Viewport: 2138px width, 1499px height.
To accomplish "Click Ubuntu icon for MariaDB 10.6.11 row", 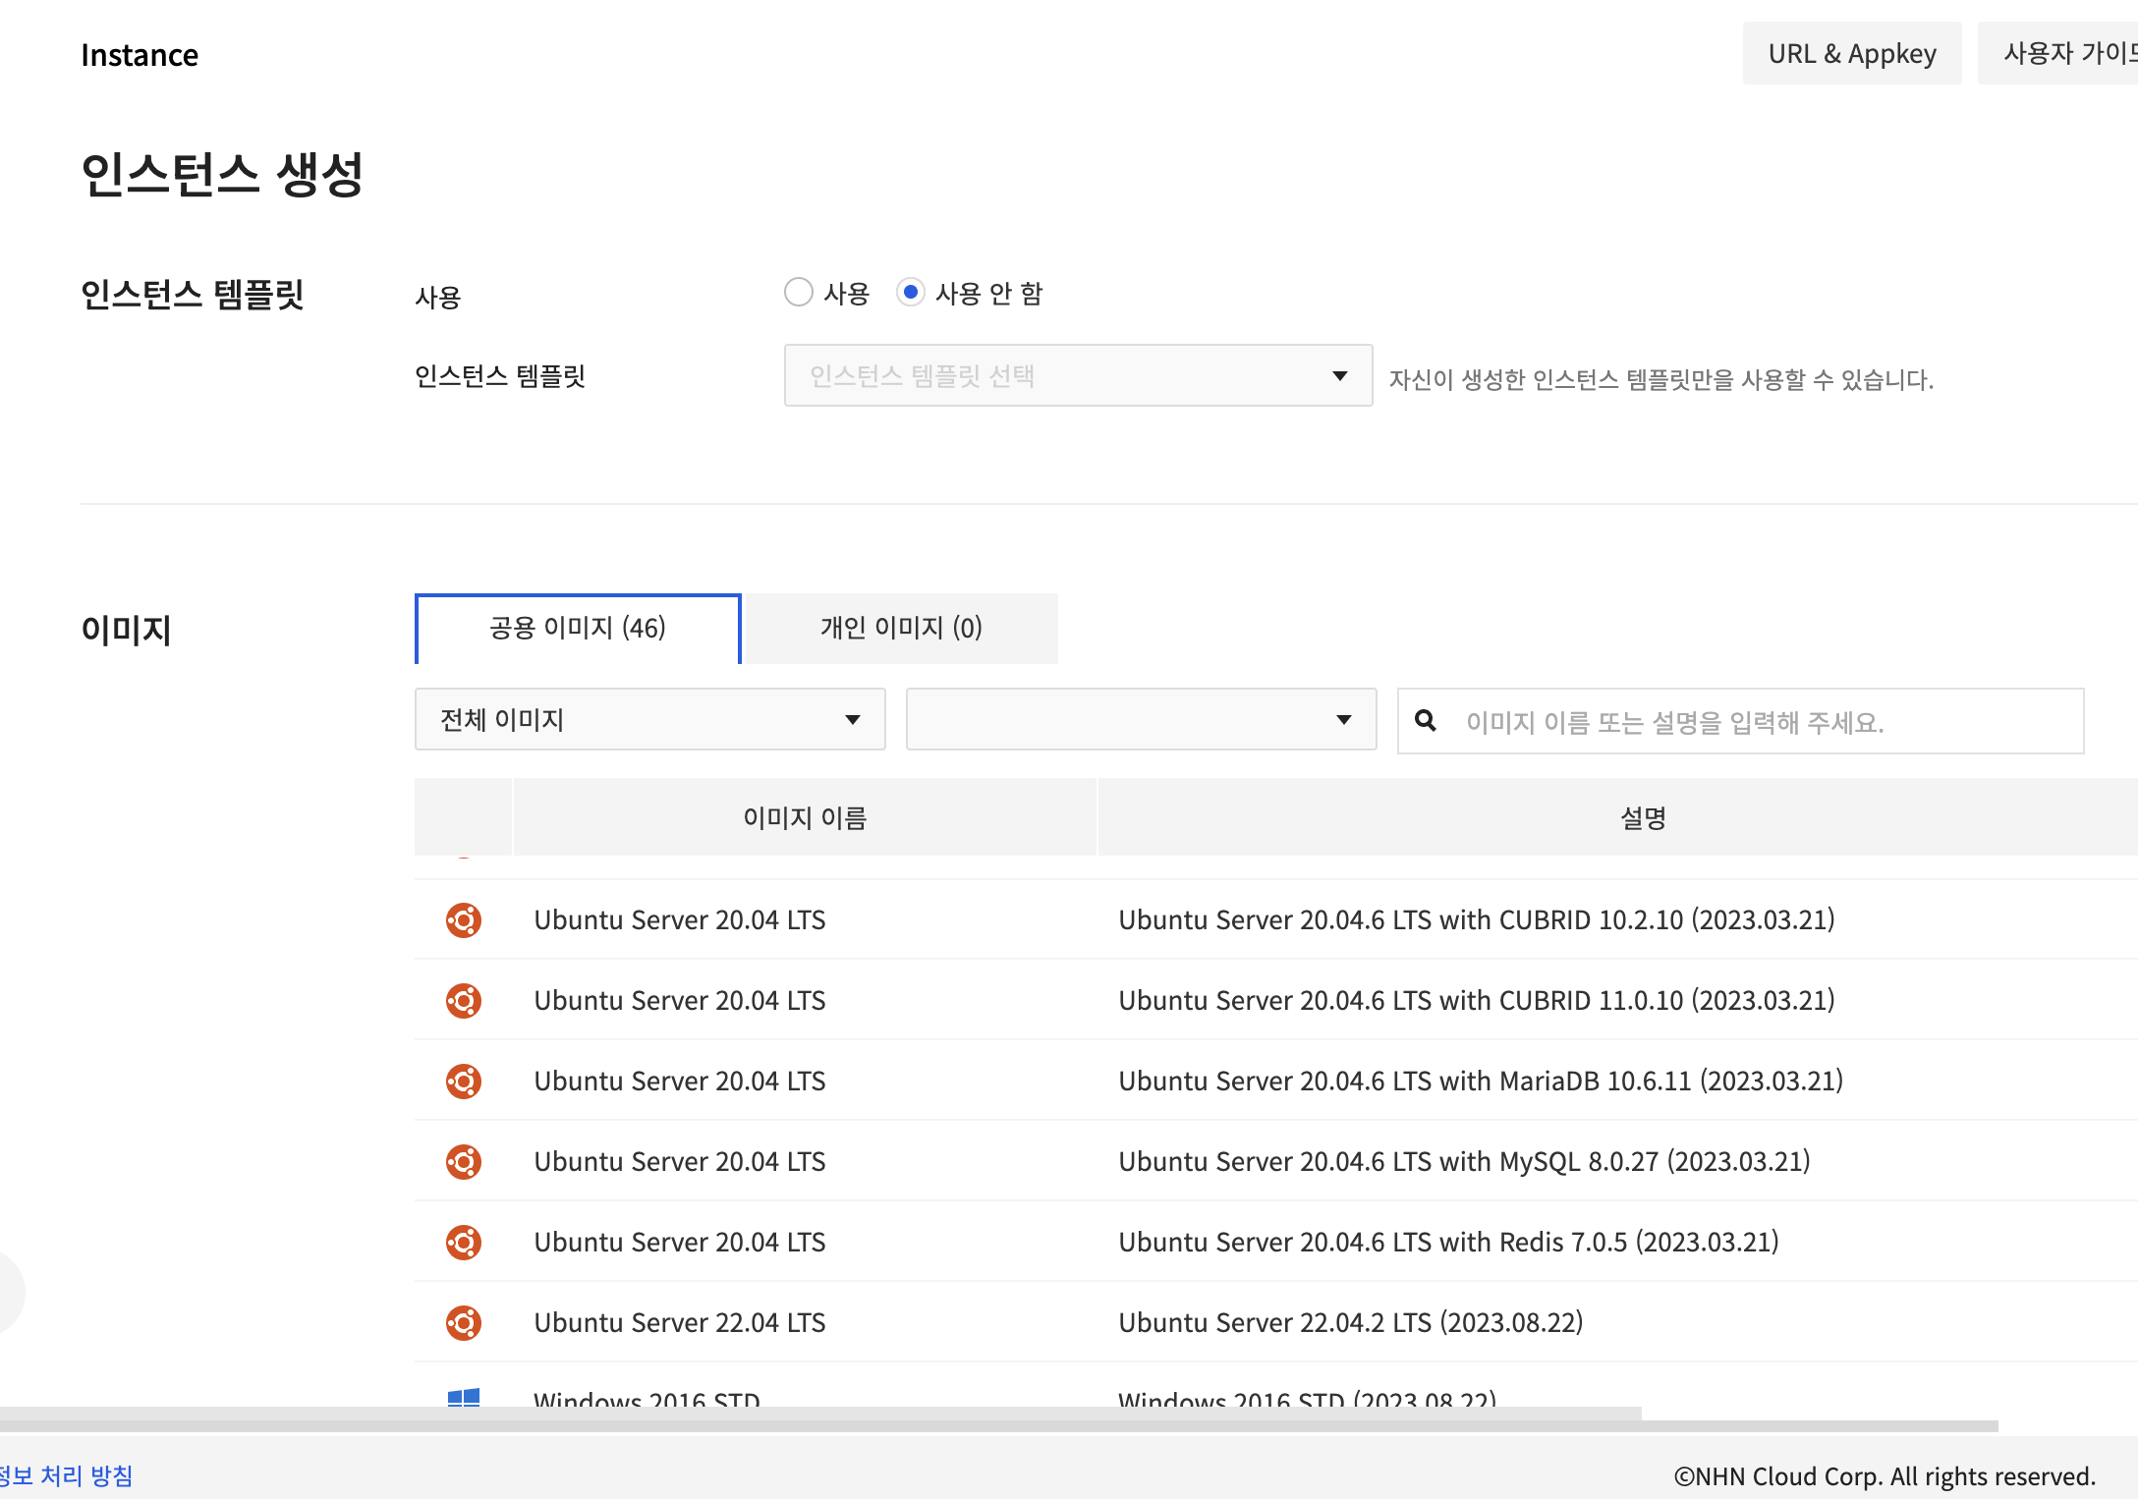I will pyautogui.click(x=463, y=1082).
